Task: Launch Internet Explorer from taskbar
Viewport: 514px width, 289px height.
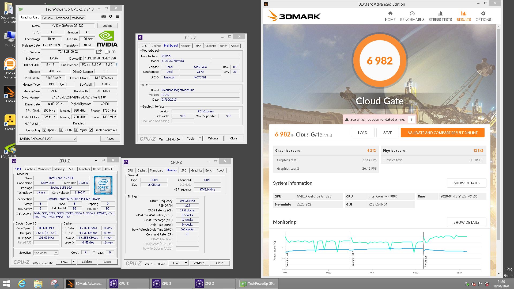Action: tap(22, 284)
